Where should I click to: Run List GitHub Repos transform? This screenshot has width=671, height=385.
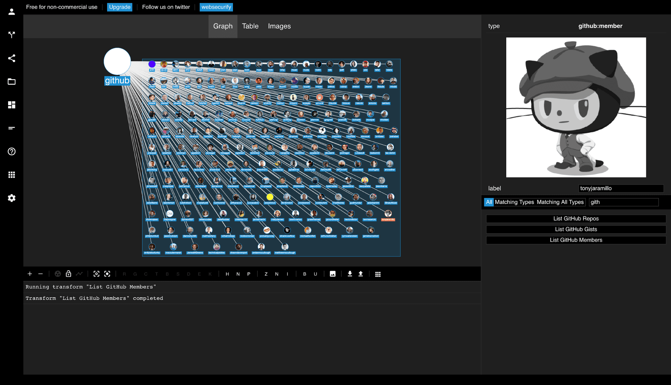576,219
